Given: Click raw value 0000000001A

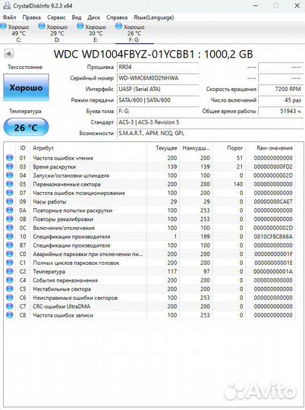Looking at the screenshot, I should tap(273, 271).
